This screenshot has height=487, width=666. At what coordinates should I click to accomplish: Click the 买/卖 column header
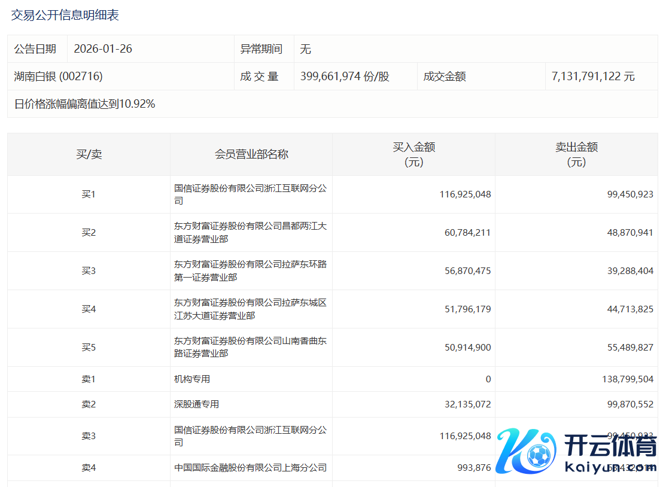point(89,154)
